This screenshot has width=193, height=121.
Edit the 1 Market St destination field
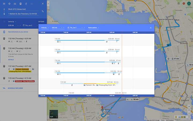pos(23,14)
